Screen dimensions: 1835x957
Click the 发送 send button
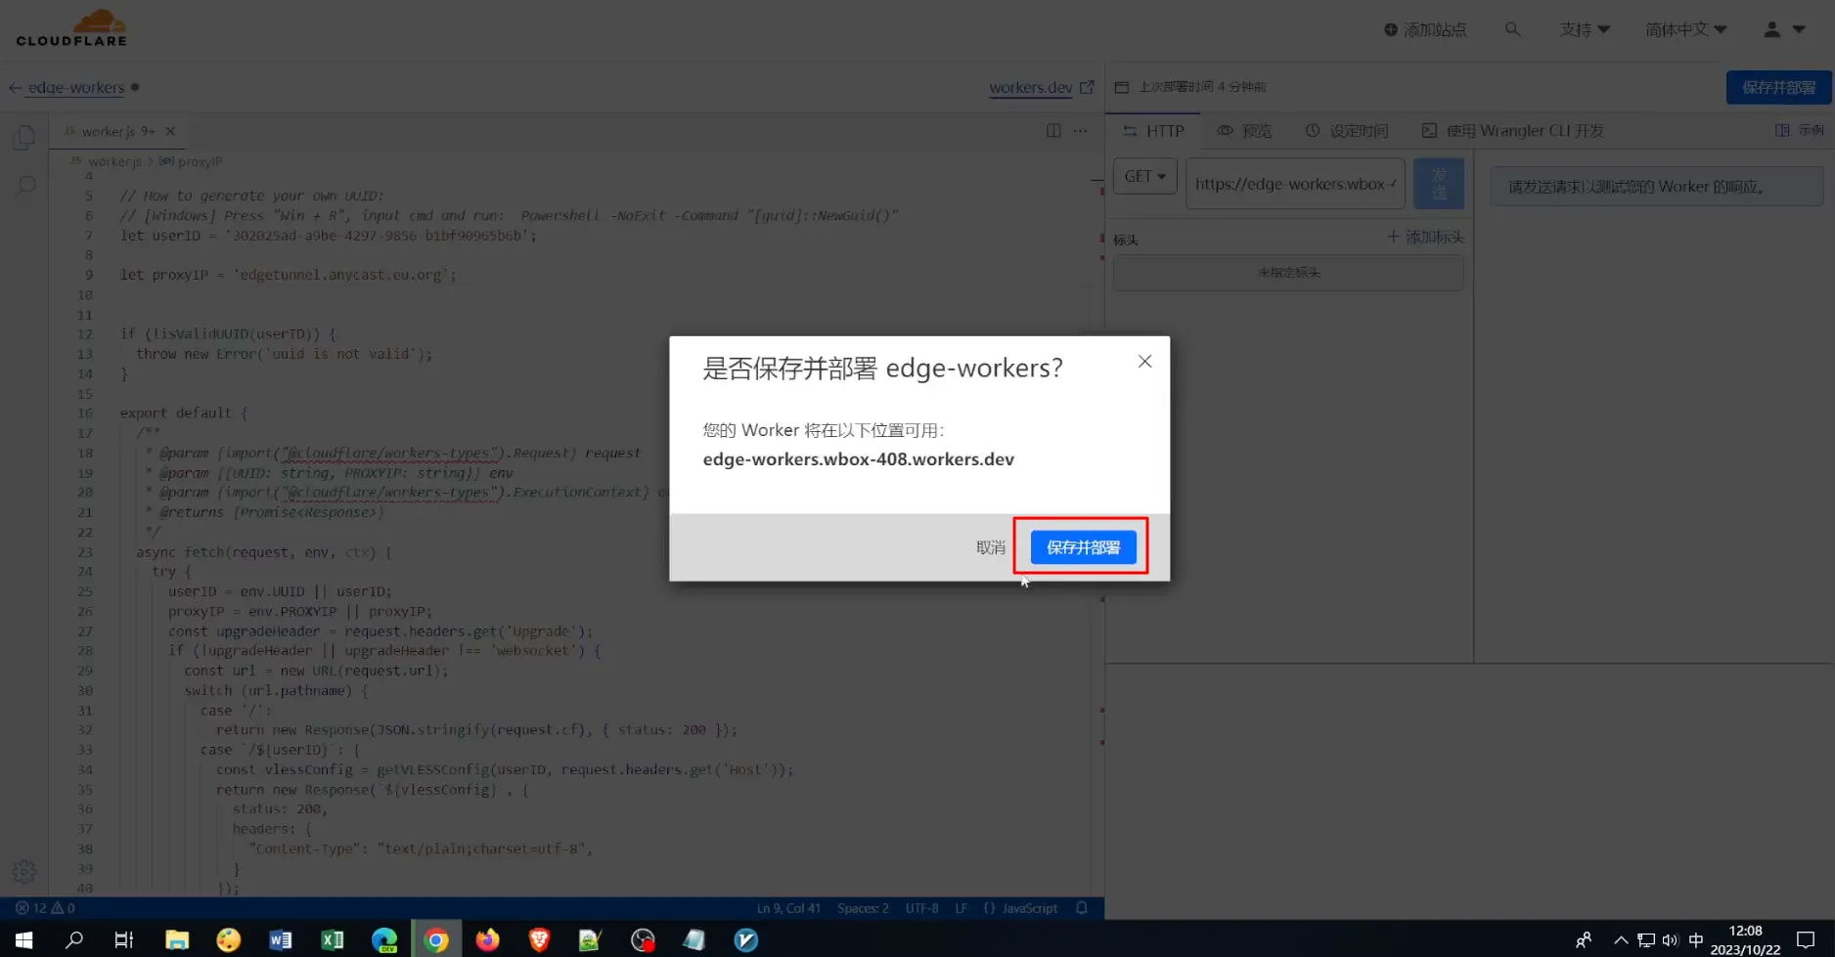[1439, 184]
